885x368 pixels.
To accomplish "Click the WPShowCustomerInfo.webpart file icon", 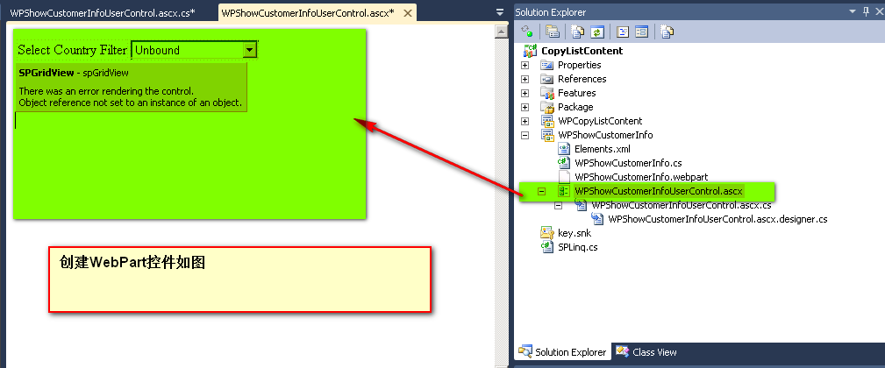I will click(564, 177).
